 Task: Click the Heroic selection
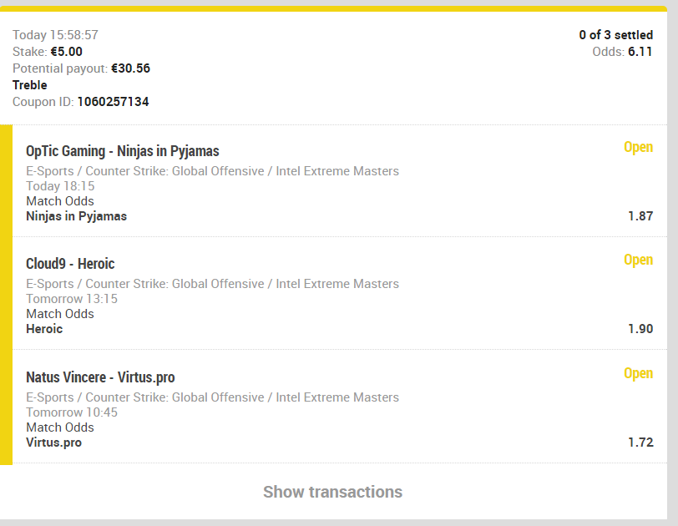point(44,329)
